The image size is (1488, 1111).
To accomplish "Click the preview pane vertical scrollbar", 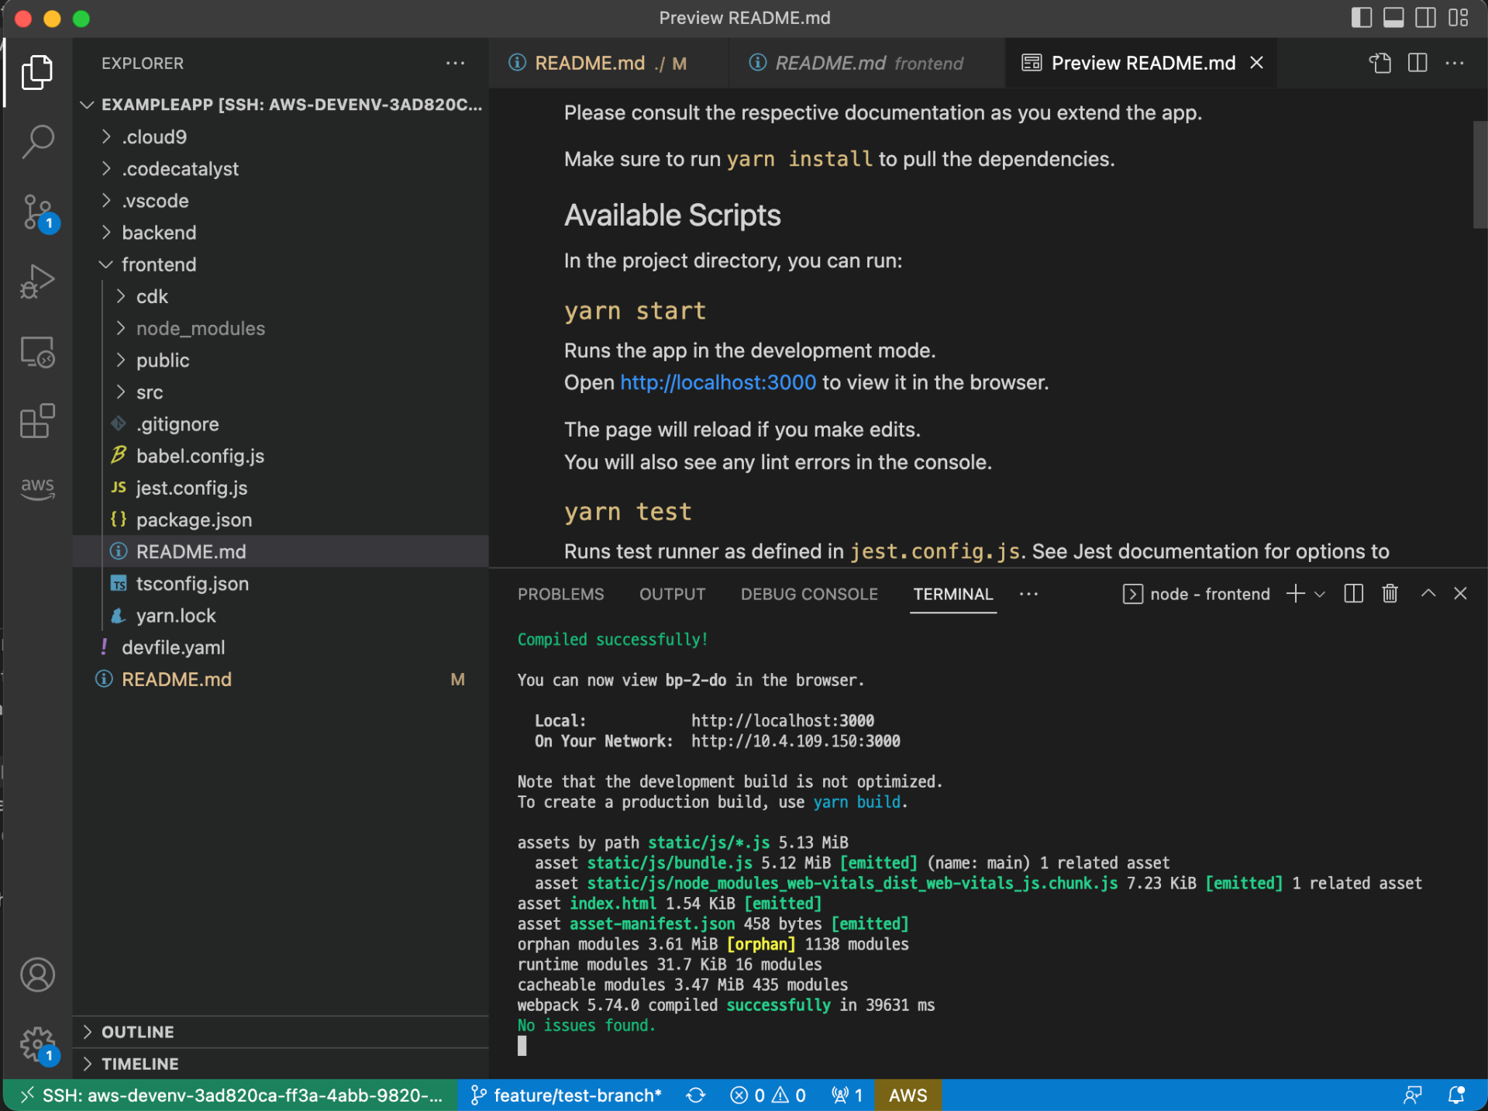I will (1479, 175).
